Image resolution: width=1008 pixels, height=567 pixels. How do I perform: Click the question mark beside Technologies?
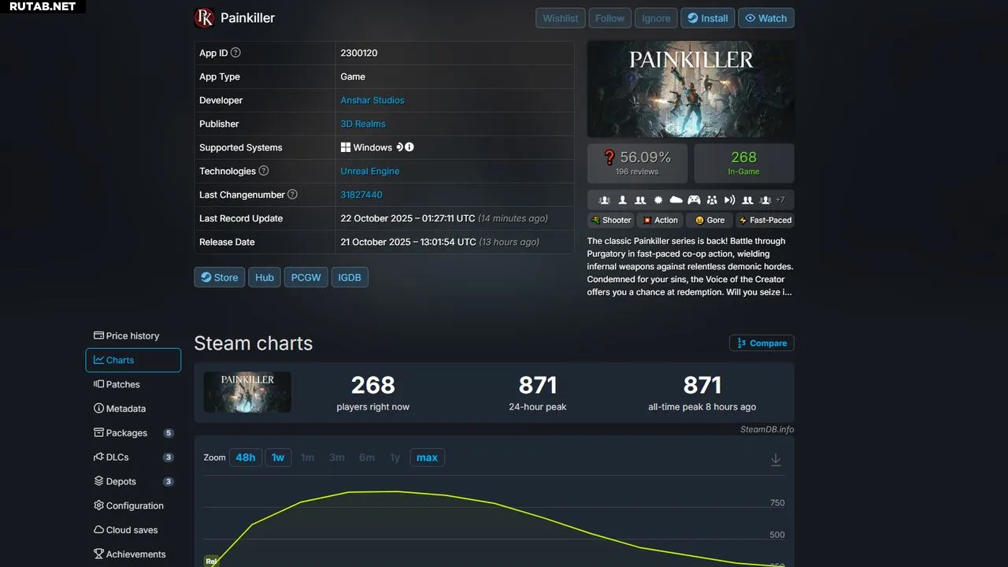click(x=264, y=171)
